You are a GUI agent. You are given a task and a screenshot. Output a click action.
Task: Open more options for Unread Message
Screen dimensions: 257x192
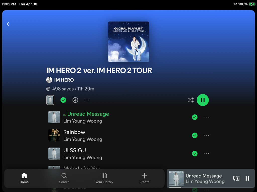pyautogui.click(x=207, y=117)
